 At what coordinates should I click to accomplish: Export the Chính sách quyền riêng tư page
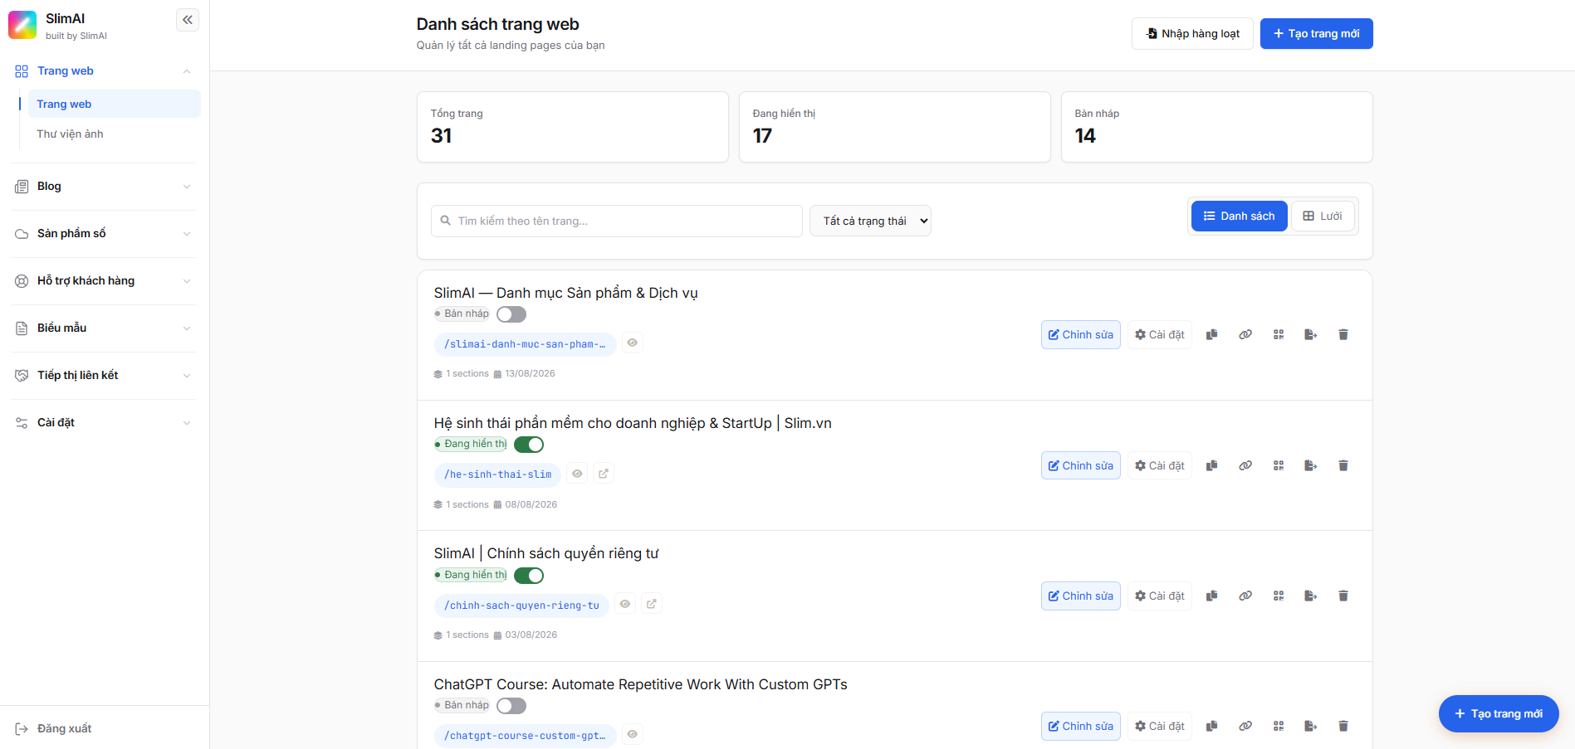tap(1310, 596)
